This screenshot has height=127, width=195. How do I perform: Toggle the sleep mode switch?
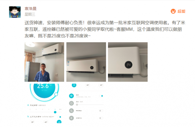[101, 111]
